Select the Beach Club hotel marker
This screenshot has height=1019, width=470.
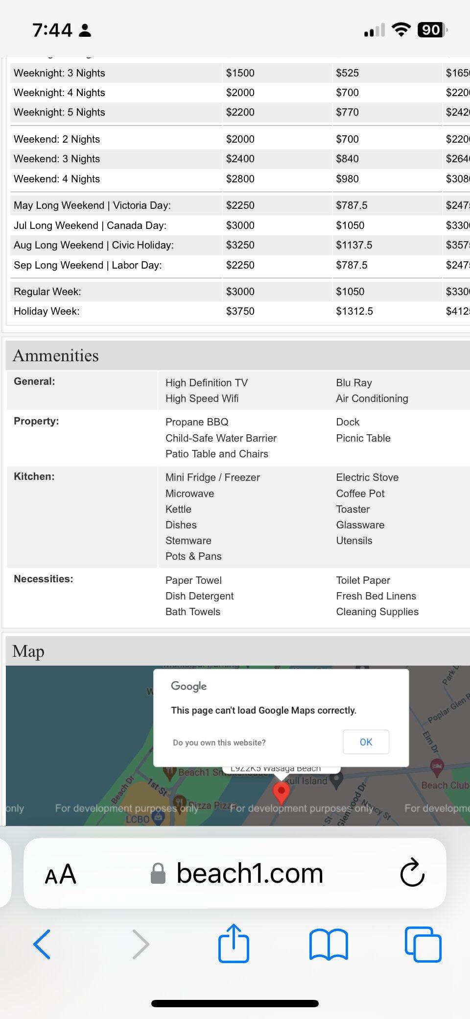coord(437,766)
